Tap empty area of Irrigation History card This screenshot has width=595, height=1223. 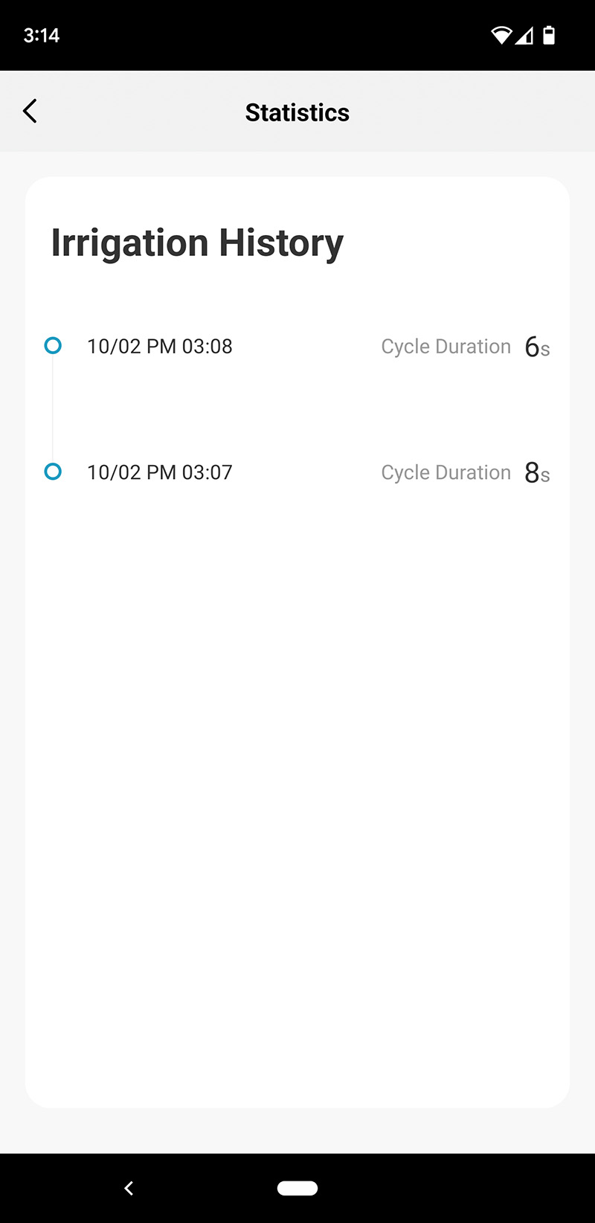[297, 781]
